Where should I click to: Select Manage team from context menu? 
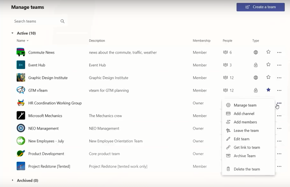tap(245, 105)
